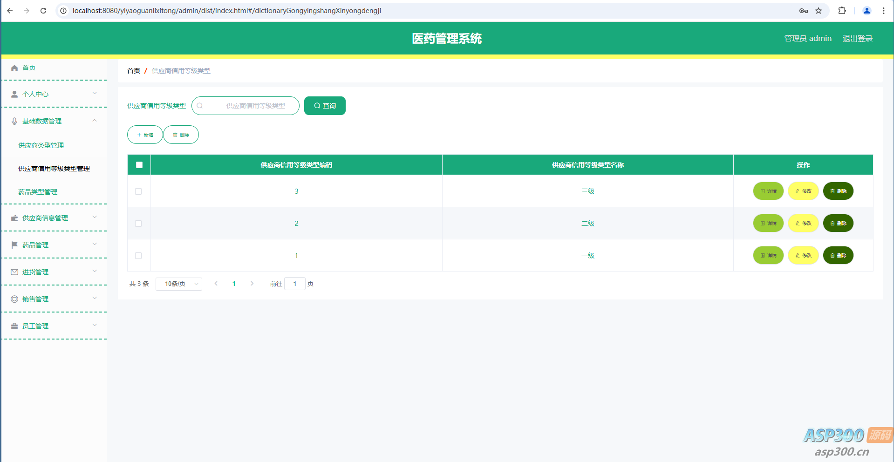Image resolution: width=894 pixels, height=462 pixels.
Task: Open the site information icon in address bar
Action: (x=64, y=11)
